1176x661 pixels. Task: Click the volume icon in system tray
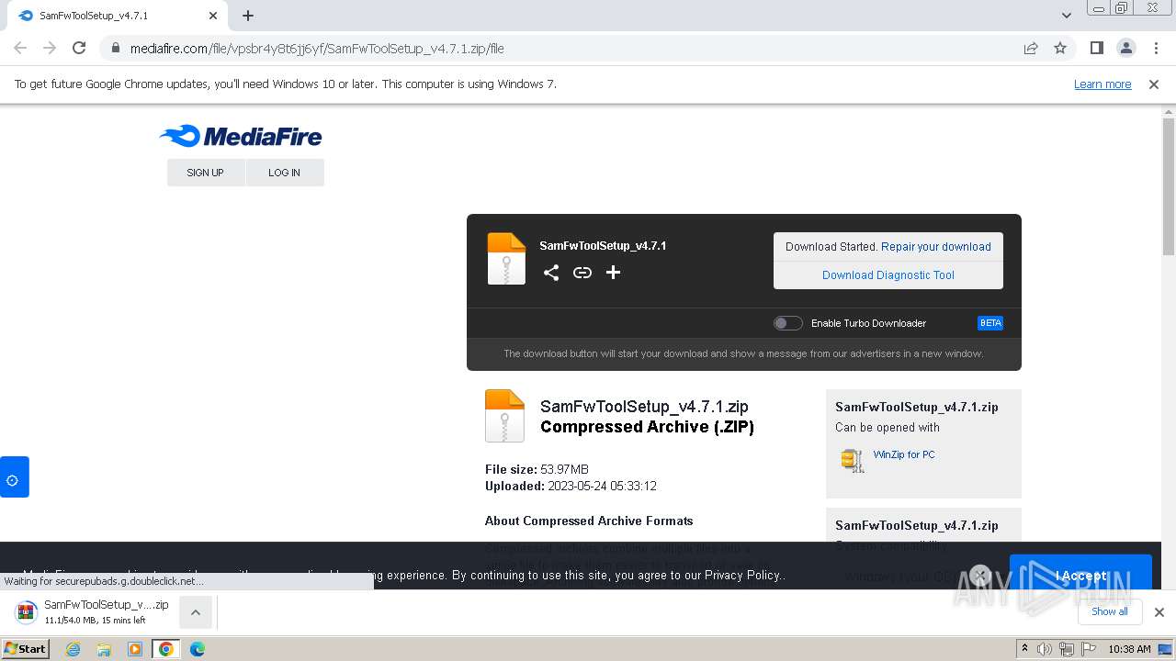[1045, 649]
